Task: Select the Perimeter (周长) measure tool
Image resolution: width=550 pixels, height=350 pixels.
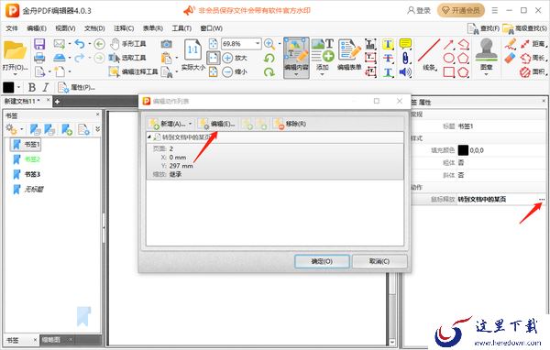Action: click(533, 58)
